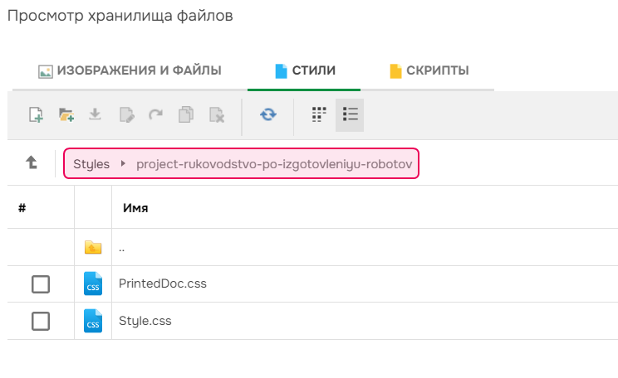Click the copy files toolbar icon
The image size is (618, 378).
[185, 114]
